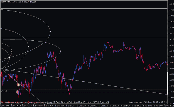Screen dimensions: 174x107
Task: Select the anchor point of the second-smallest ellipse
Action: tap(12, 51)
